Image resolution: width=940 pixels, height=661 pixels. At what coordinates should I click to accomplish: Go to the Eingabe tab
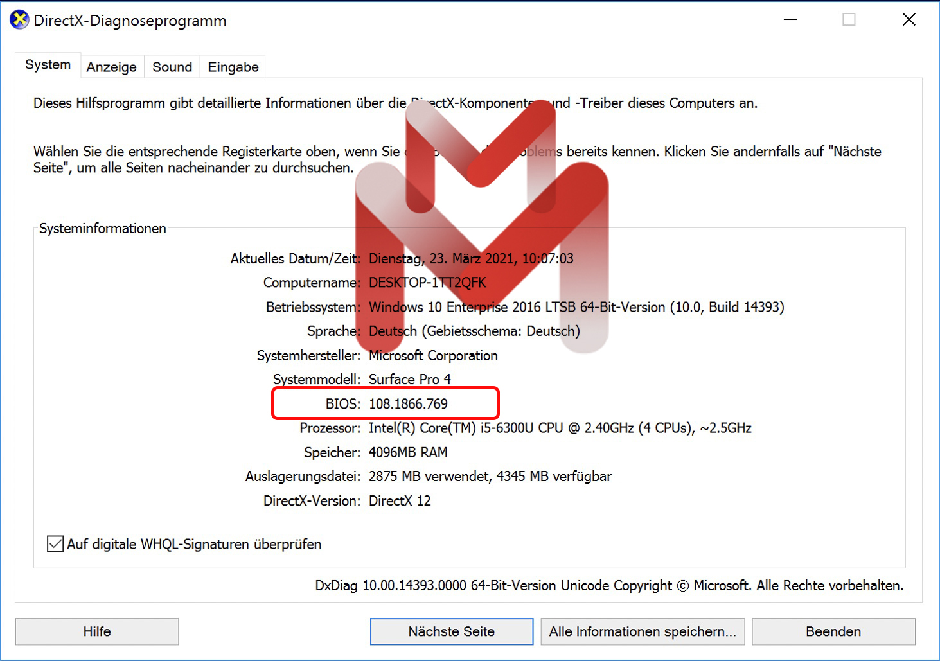pos(233,67)
